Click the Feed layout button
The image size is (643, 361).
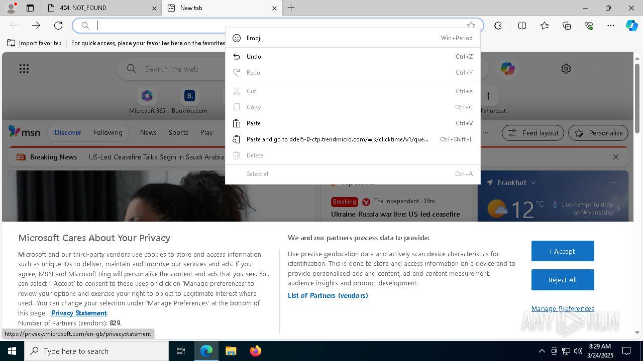pos(533,133)
